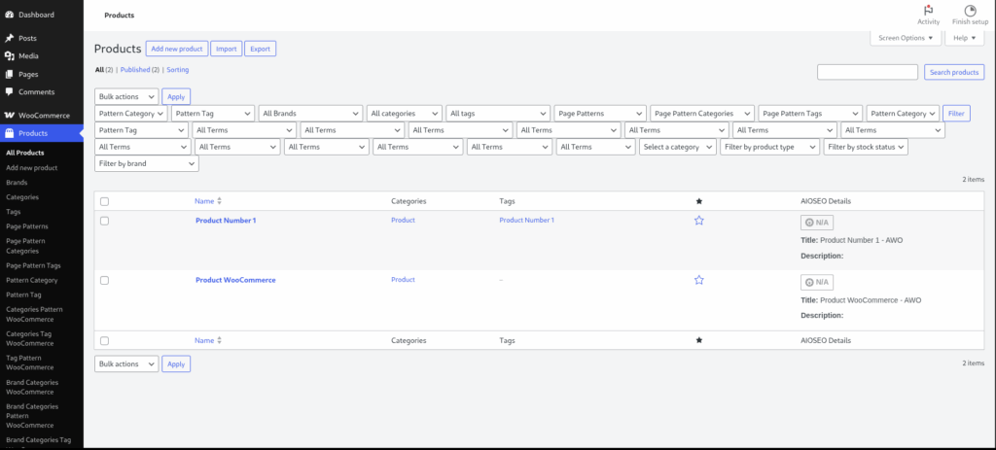Expand the Help panel tab
Viewport: 996px width, 450px height.
coord(964,38)
